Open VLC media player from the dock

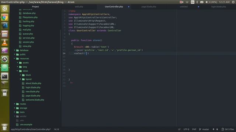[5, 43]
